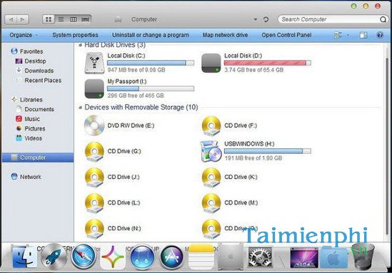Viewport: 392px width, 273px height.
Task: Click Map network drive
Action: click(225, 35)
